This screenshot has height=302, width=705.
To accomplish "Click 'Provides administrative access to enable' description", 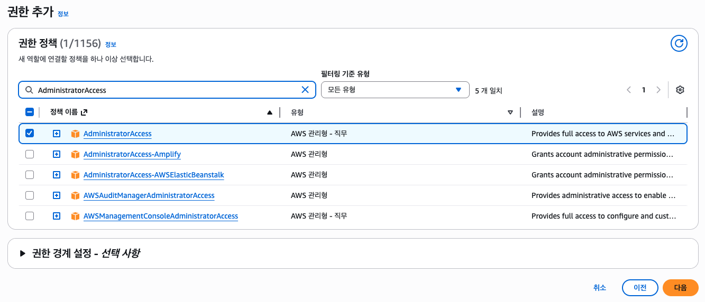I will tap(603, 195).
